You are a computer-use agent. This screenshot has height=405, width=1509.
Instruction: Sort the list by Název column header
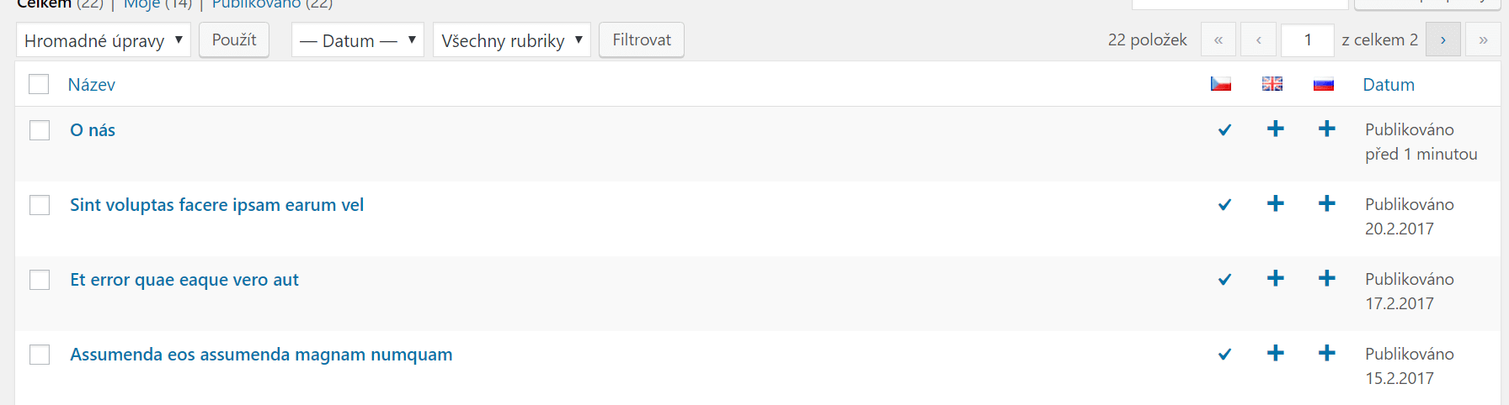click(92, 85)
